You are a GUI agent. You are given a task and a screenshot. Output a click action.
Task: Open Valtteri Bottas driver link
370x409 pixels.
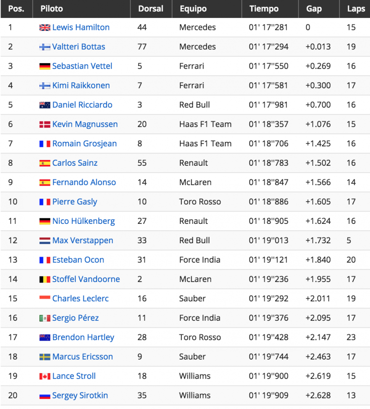pos(79,47)
